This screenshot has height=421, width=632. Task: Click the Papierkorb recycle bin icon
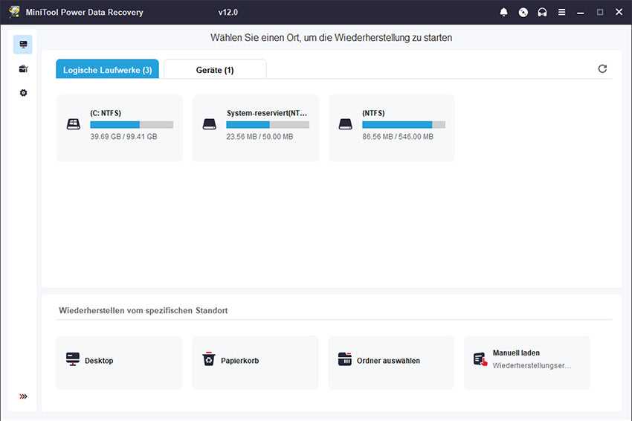(208, 360)
